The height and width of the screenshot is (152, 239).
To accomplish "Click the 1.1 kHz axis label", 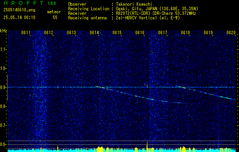I will point(3,49).
